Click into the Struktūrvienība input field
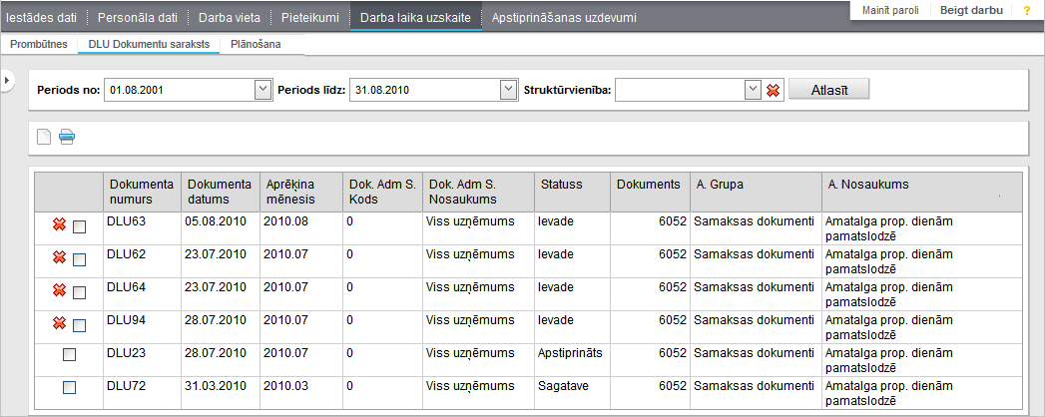This screenshot has height=417, width=1045. click(x=680, y=90)
